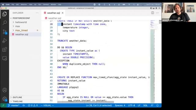Open the Edit menu
The width and height of the screenshot is (196, 110).
[17, 5]
